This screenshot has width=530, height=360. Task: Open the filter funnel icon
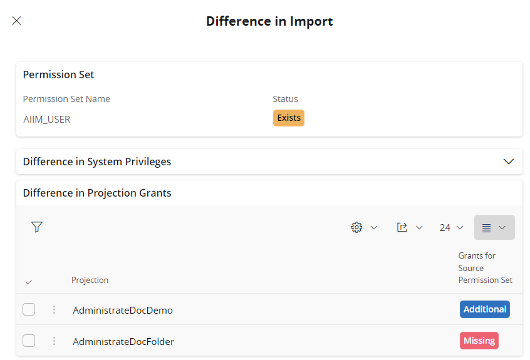tap(37, 227)
